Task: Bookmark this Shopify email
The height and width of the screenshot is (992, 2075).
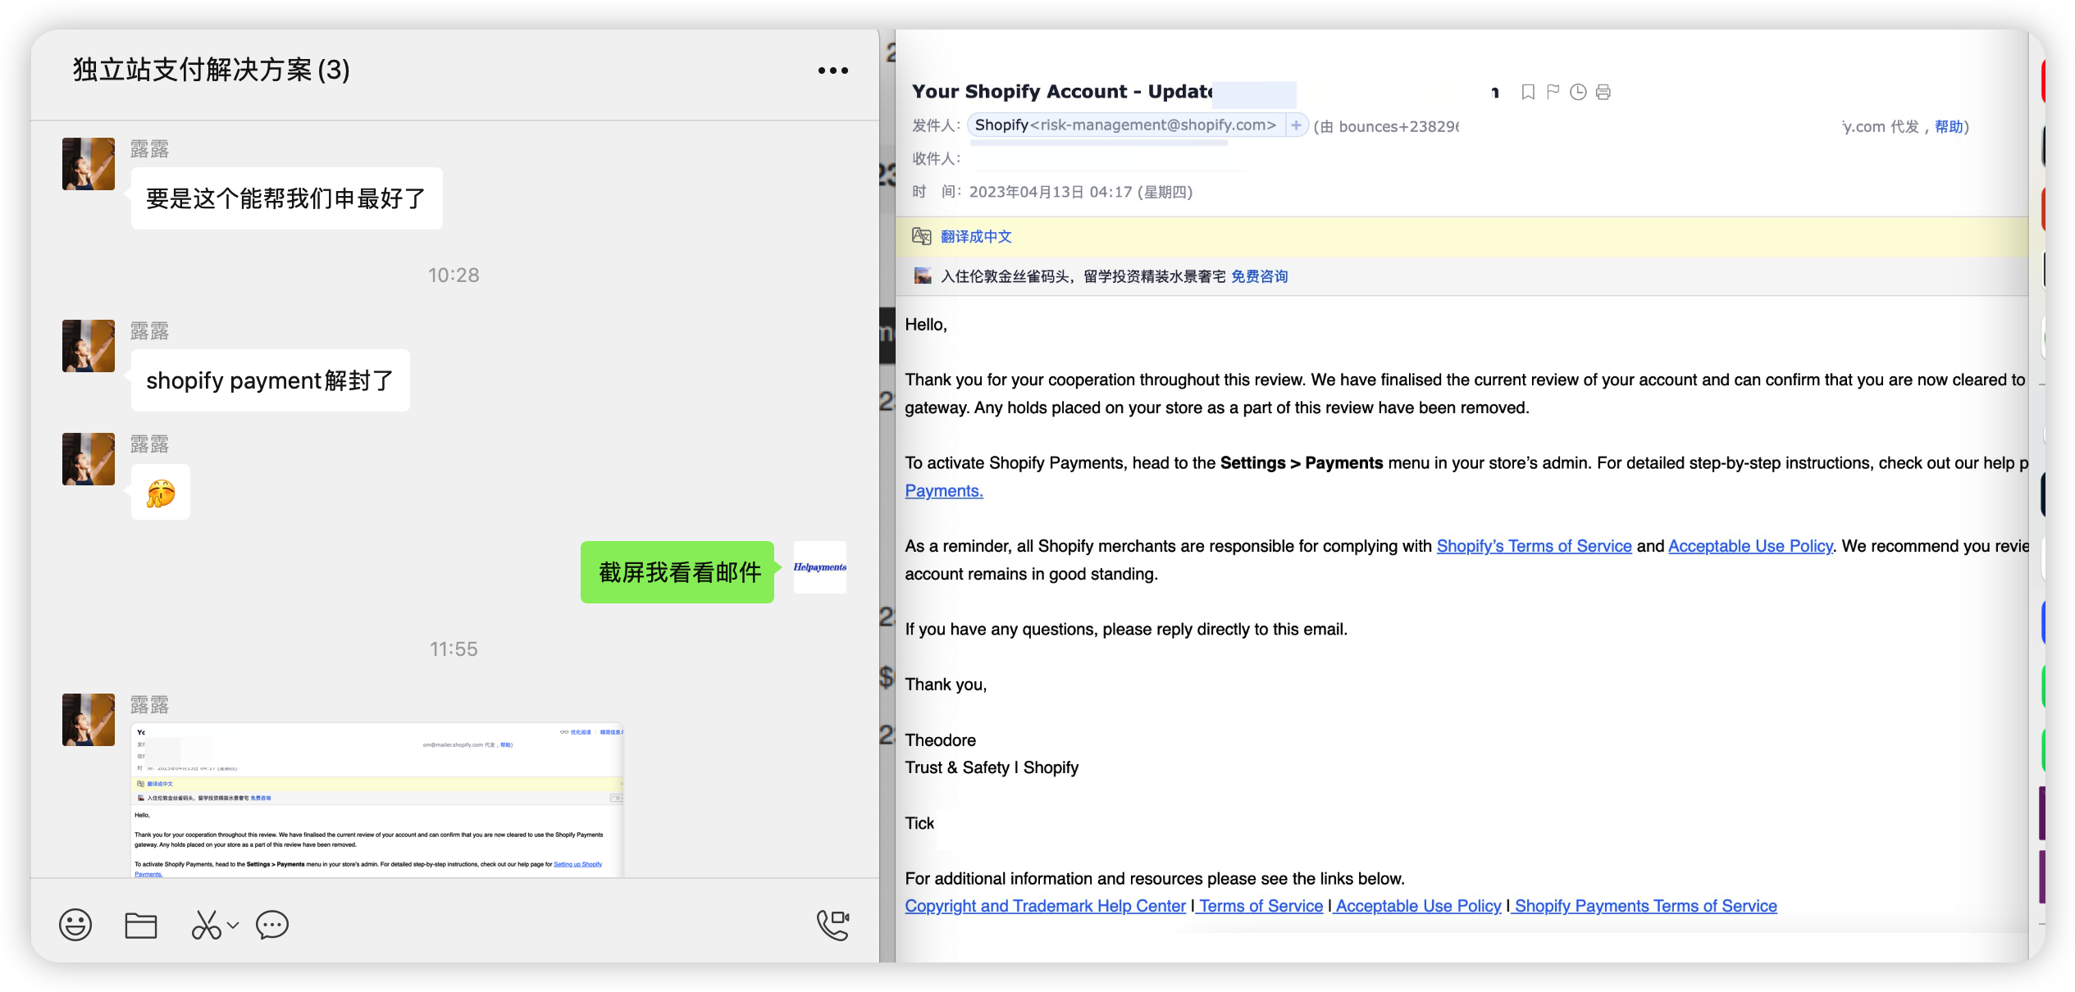Action: pos(1528,92)
